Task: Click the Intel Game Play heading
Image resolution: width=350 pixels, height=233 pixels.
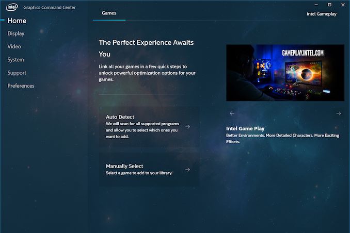Action: (245, 128)
